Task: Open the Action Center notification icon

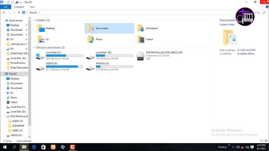Action: pyautogui.click(x=252, y=147)
